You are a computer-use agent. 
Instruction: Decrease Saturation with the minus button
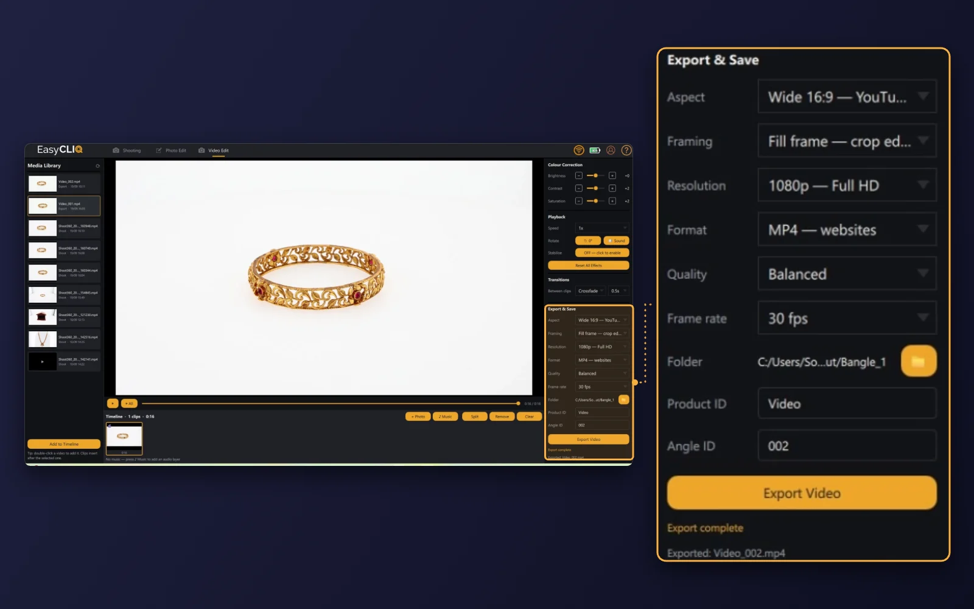tap(579, 201)
